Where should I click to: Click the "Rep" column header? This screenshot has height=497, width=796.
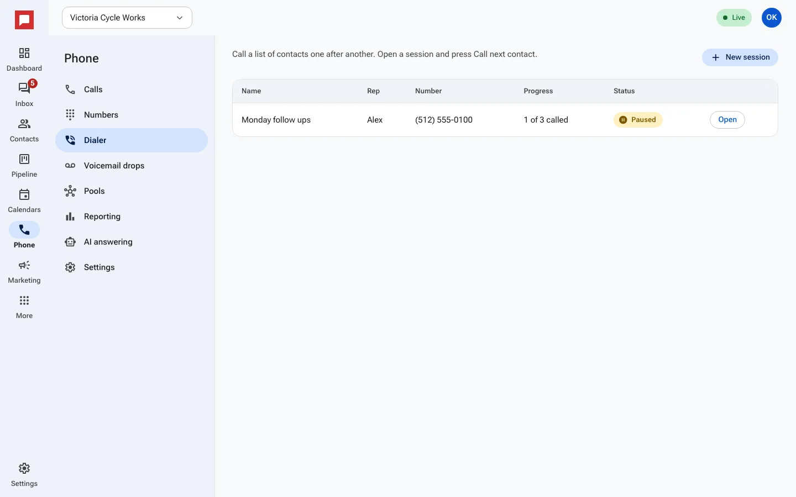tap(374, 91)
